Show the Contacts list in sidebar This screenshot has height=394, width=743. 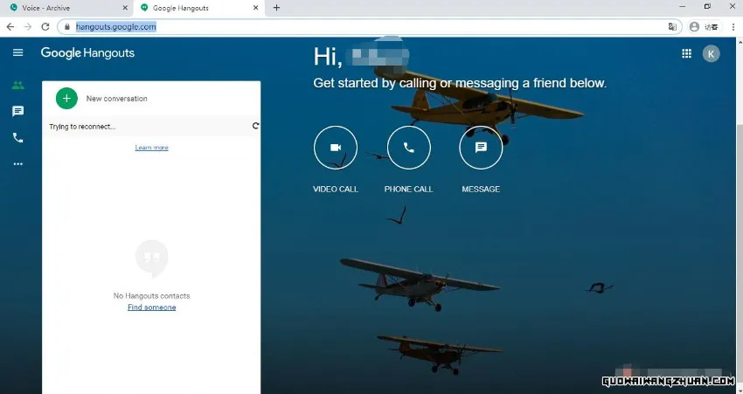(18, 86)
